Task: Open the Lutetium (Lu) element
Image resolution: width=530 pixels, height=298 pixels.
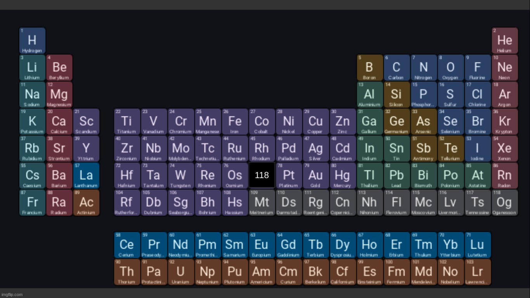Action: [x=478, y=245]
